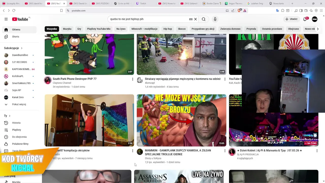325x183 pixels.
Task: Switch to the Nowa karta tab
Action: pyautogui.click(x=278, y=4)
